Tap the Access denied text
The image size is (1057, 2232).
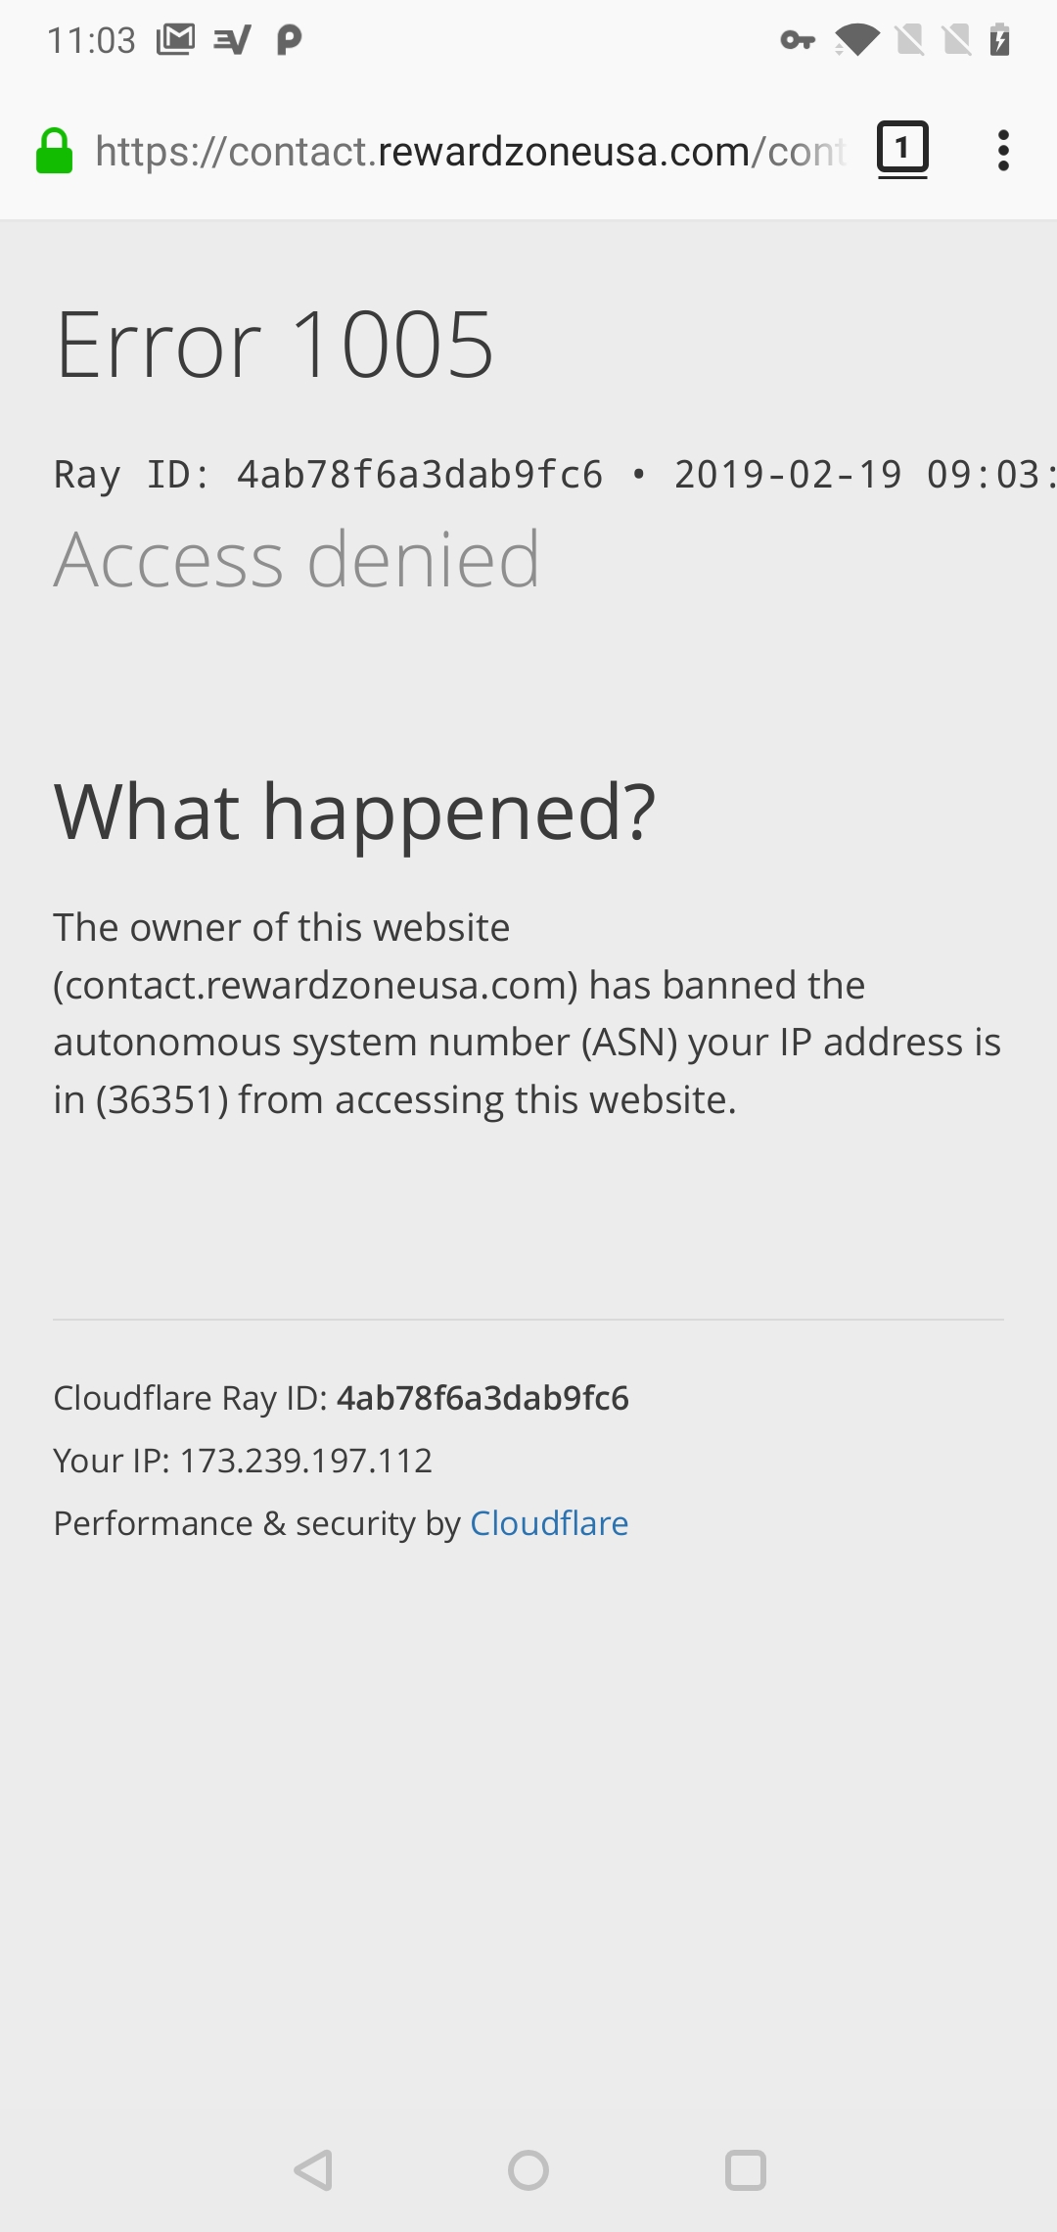tap(297, 558)
